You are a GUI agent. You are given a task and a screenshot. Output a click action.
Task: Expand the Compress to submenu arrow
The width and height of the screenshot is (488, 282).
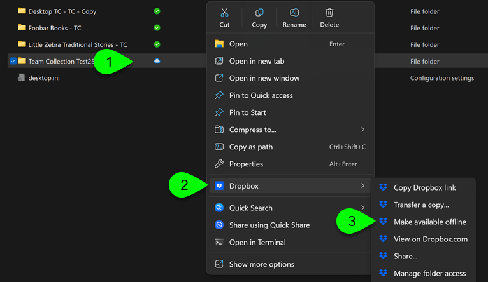click(x=362, y=130)
